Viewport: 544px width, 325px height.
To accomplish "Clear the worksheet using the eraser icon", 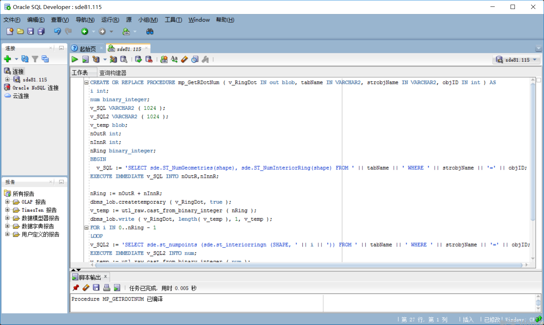I will click(x=184, y=59).
